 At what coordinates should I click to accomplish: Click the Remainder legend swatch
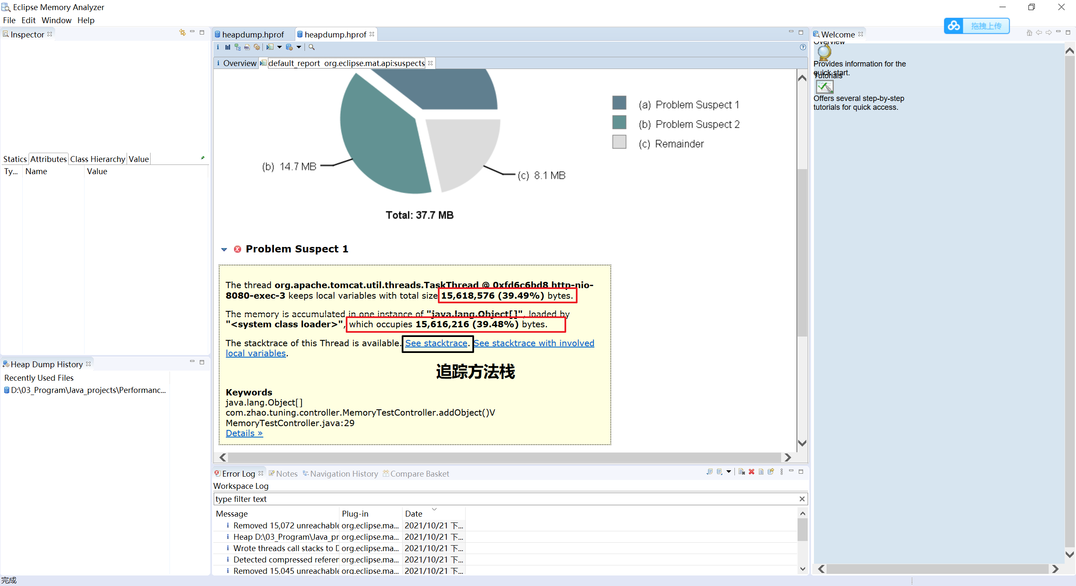[619, 142]
